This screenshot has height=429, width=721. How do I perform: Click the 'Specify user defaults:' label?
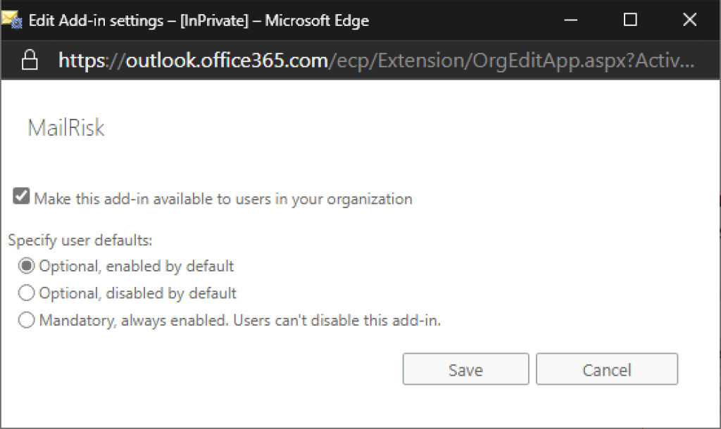point(80,241)
